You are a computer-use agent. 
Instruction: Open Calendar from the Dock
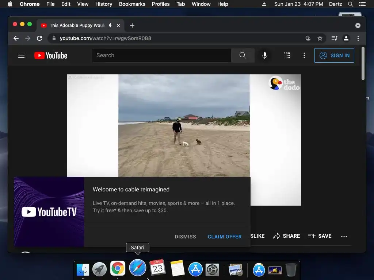click(157, 268)
